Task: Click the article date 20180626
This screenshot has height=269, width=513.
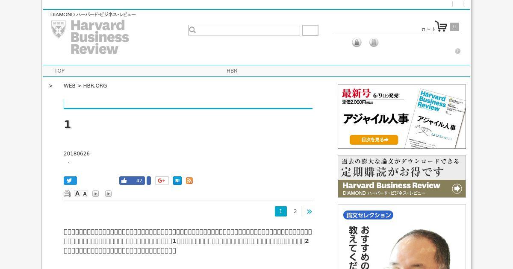Action: pos(77,154)
